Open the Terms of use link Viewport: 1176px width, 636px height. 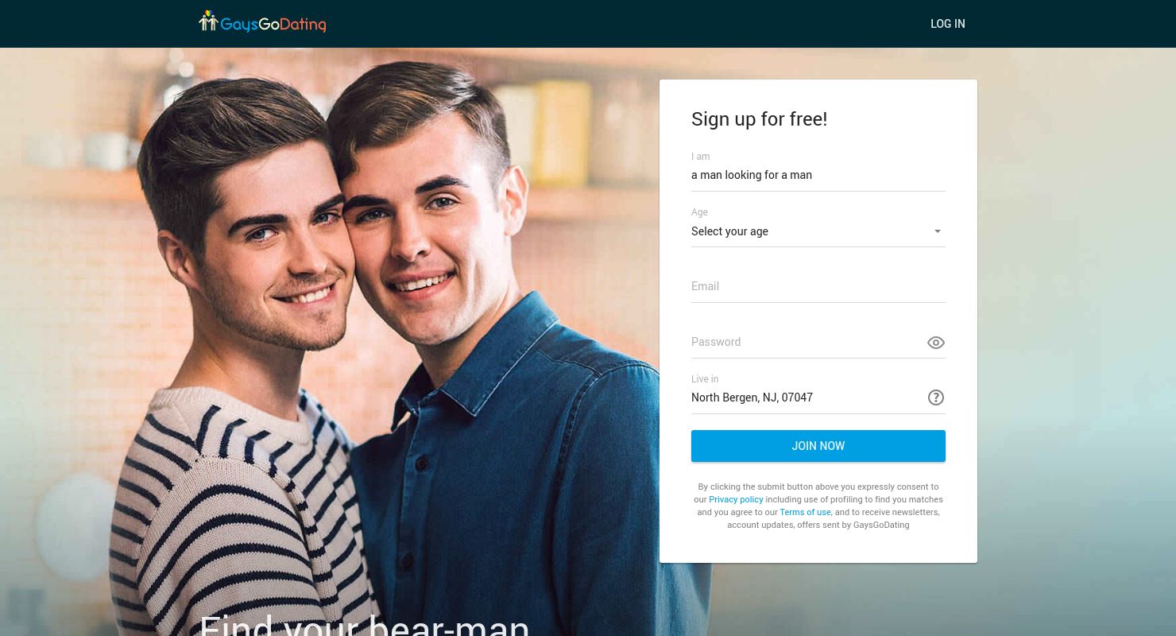point(805,512)
